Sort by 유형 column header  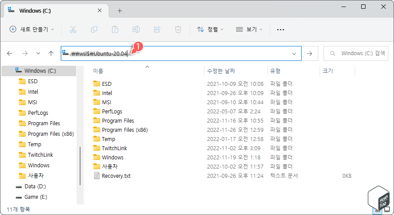pyautogui.click(x=275, y=71)
